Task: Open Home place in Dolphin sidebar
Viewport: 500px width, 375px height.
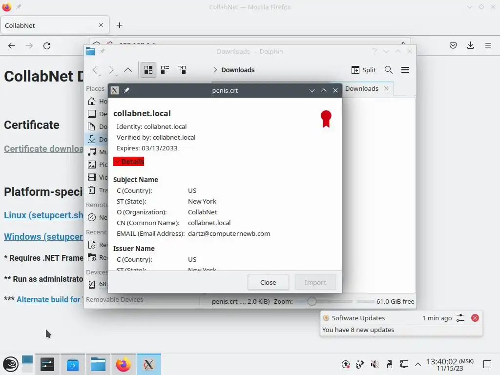Action: [x=97, y=101]
